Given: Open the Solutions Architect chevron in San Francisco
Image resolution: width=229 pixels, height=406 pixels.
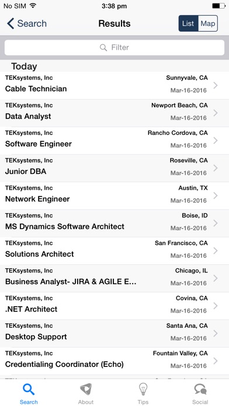Looking at the screenshot, I should click(x=216, y=251).
